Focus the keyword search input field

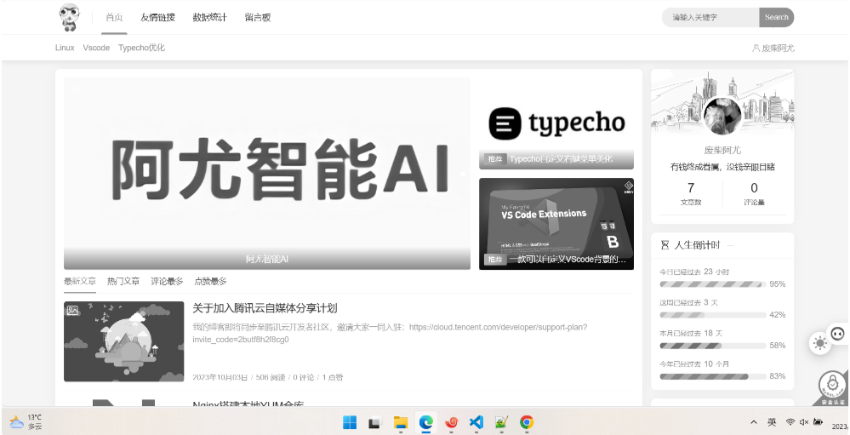coord(710,17)
